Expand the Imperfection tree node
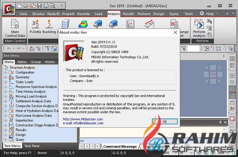Image resolution: width=238 pixels, height=157 pixels. 6,121
